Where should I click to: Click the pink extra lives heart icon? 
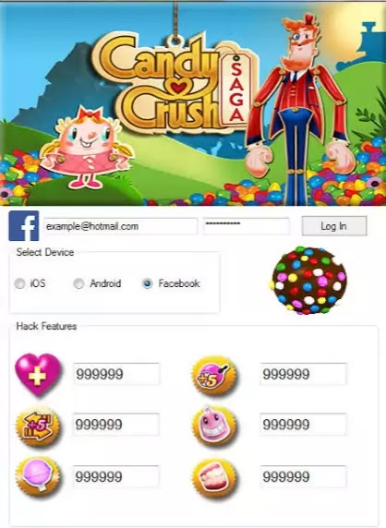38,374
